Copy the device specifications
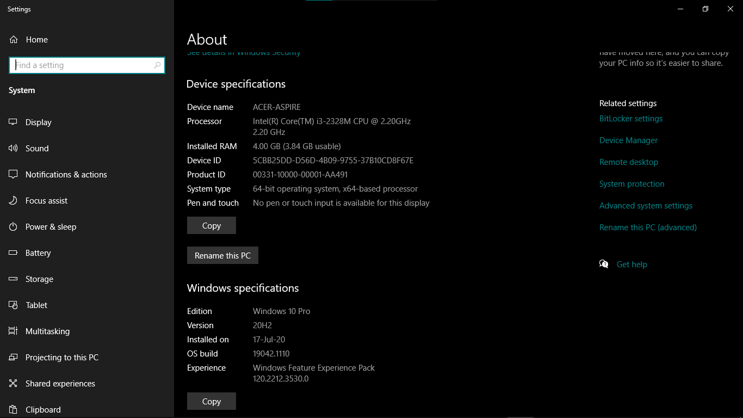 pyautogui.click(x=212, y=225)
